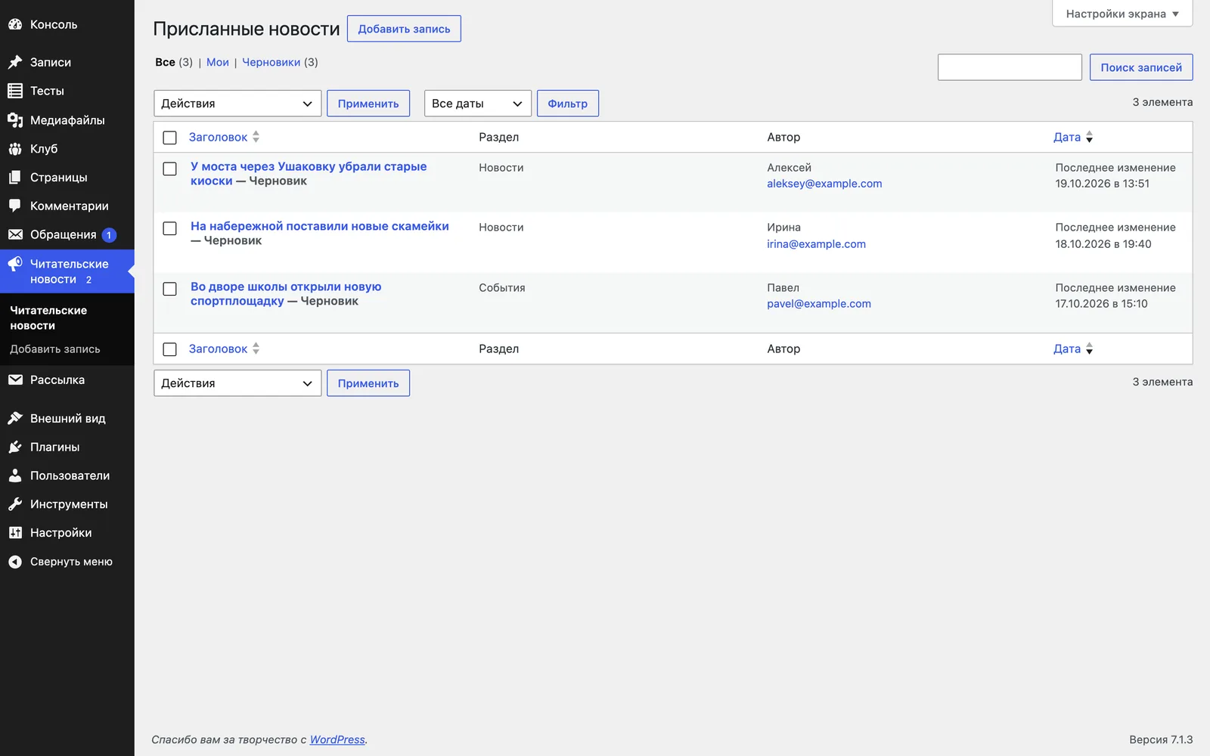
Task: Open the Тесты list icon
Action: pyautogui.click(x=15, y=91)
